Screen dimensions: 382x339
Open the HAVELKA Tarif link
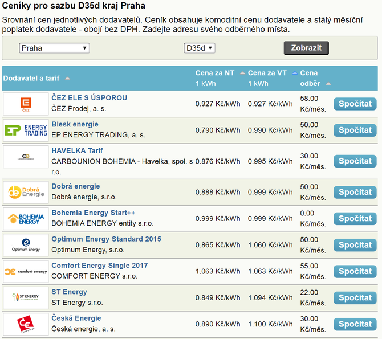click(77, 150)
